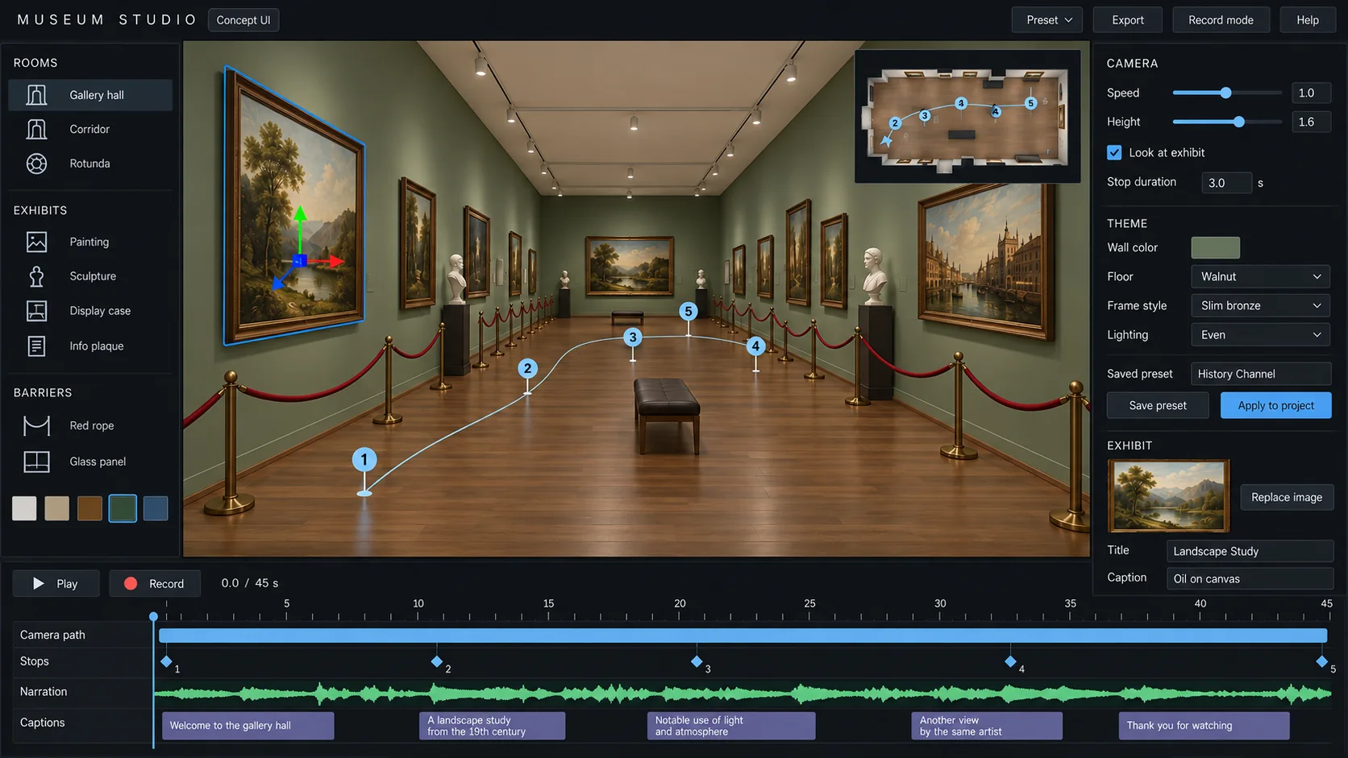Open the Preset dropdown
Viewport: 1348px width, 758px height.
1048,20
